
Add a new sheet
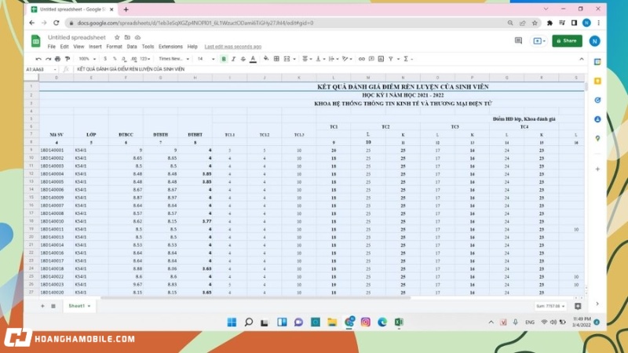pos(42,306)
